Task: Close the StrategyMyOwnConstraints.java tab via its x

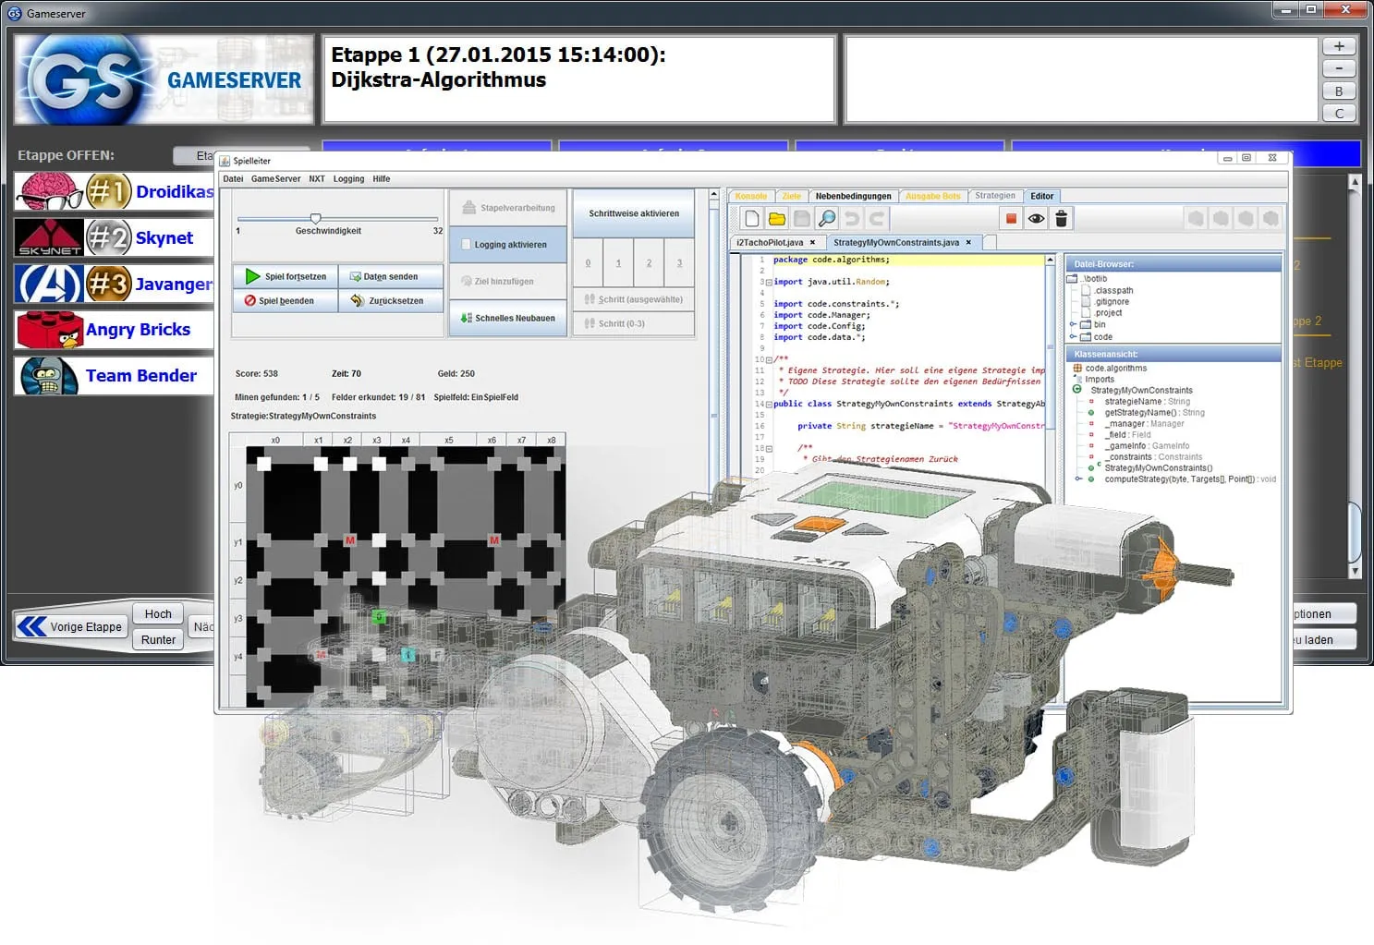Action: [x=968, y=243]
